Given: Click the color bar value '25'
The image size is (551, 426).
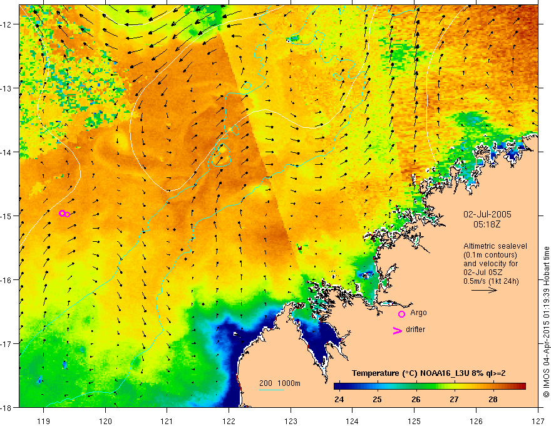Looking at the screenshot, I should click(x=377, y=399).
